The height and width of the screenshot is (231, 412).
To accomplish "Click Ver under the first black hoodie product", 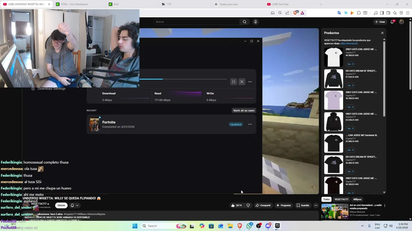I will pyautogui.click(x=351, y=86).
